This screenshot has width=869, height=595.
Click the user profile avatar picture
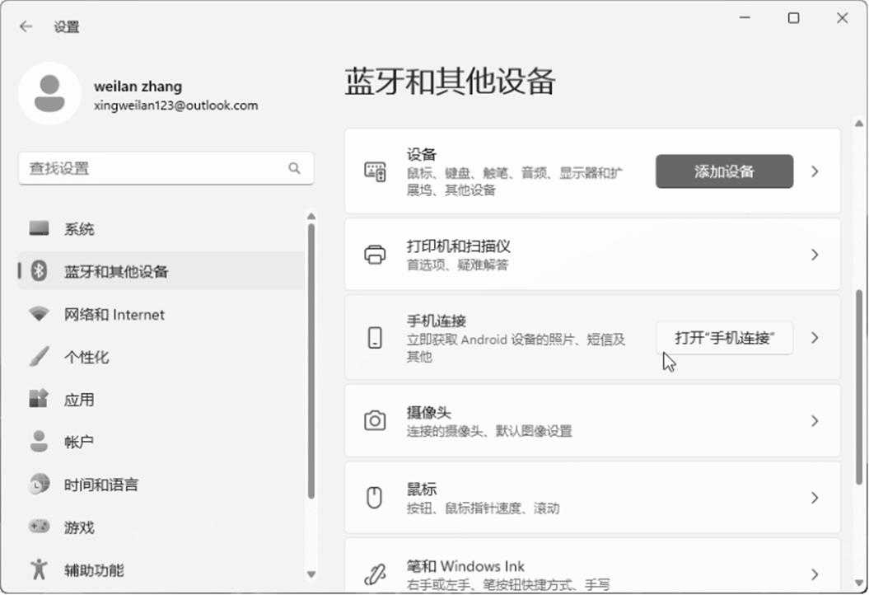49,94
